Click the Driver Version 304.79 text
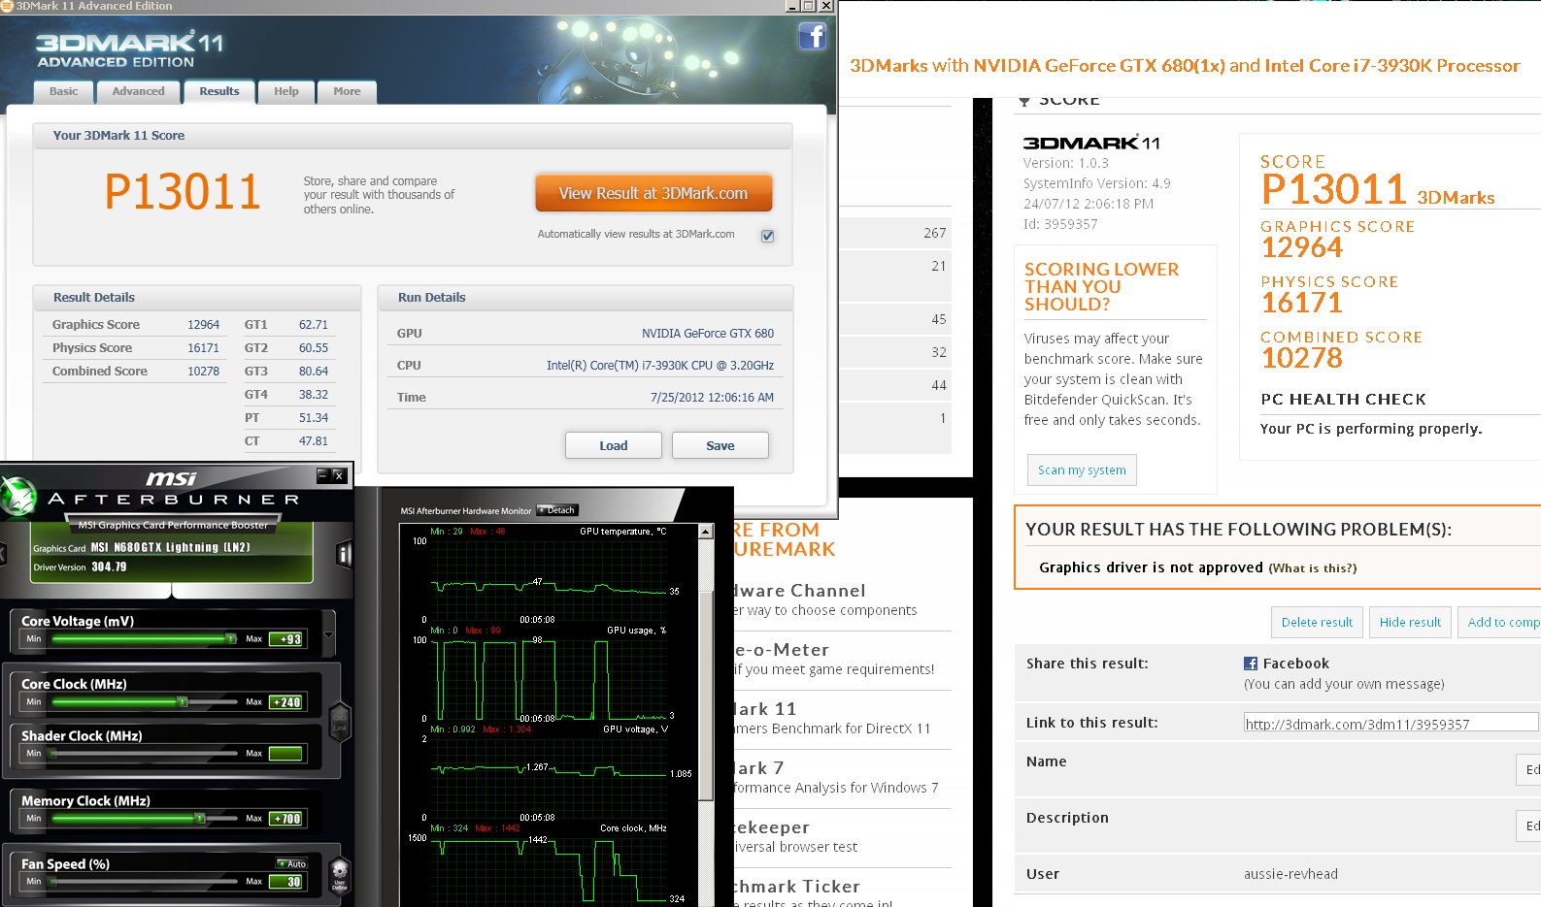The width and height of the screenshot is (1541, 907). click(x=80, y=567)
